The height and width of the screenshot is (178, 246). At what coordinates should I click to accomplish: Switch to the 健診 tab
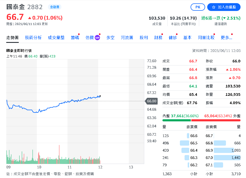coord(173,38)
